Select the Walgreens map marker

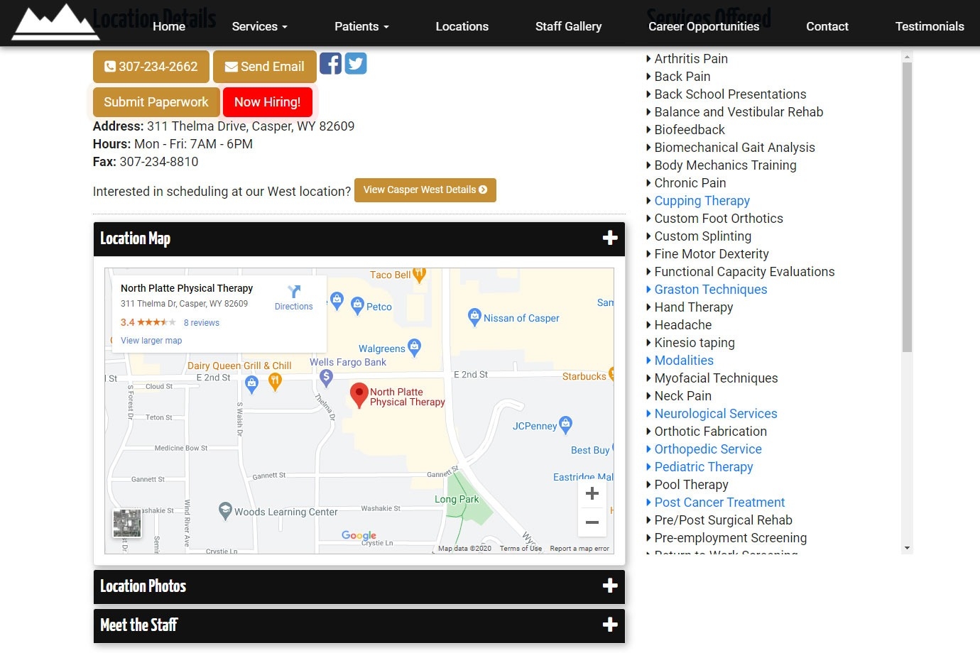click(x=415, y=347)
